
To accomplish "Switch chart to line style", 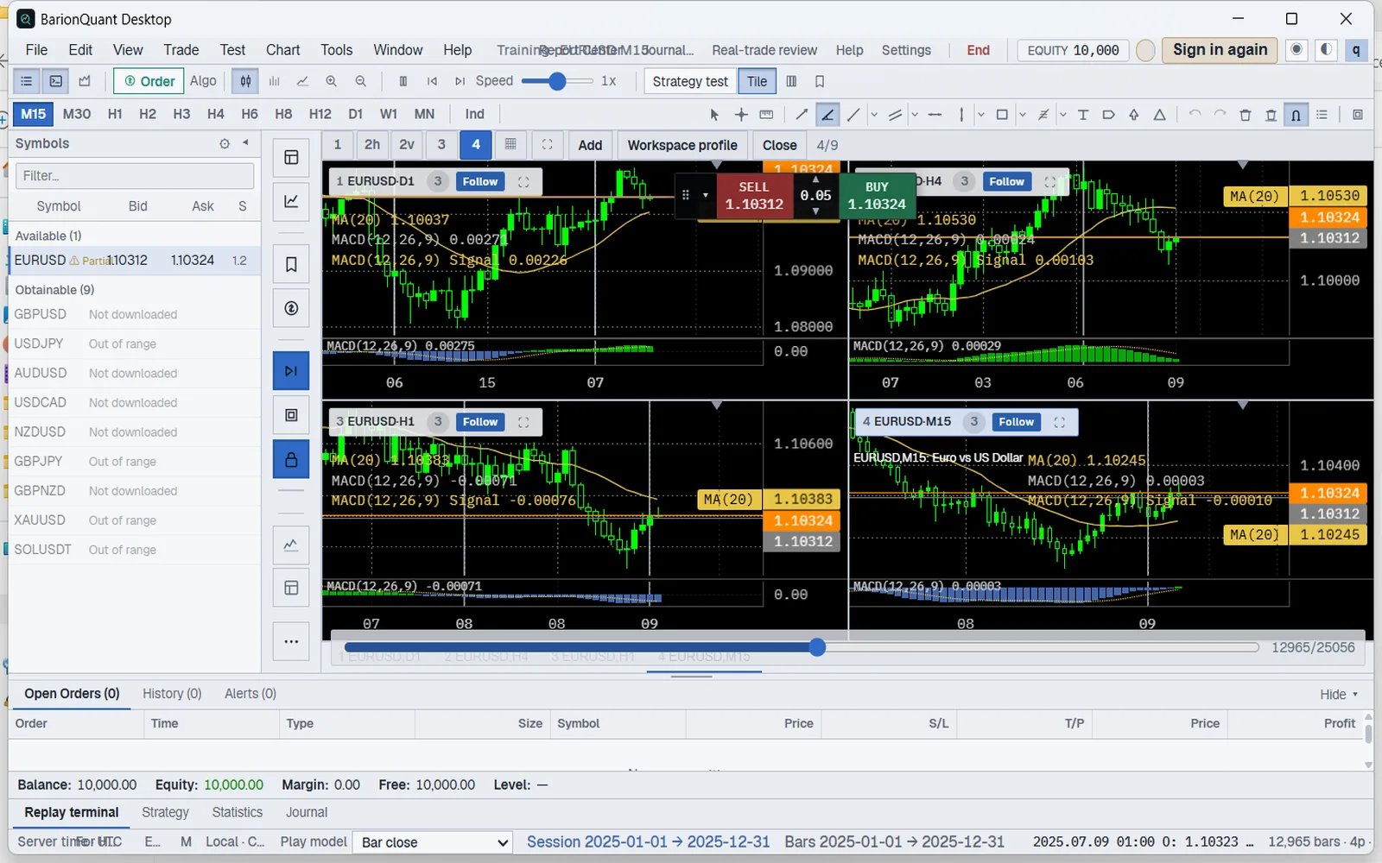I will click(302, 81).
